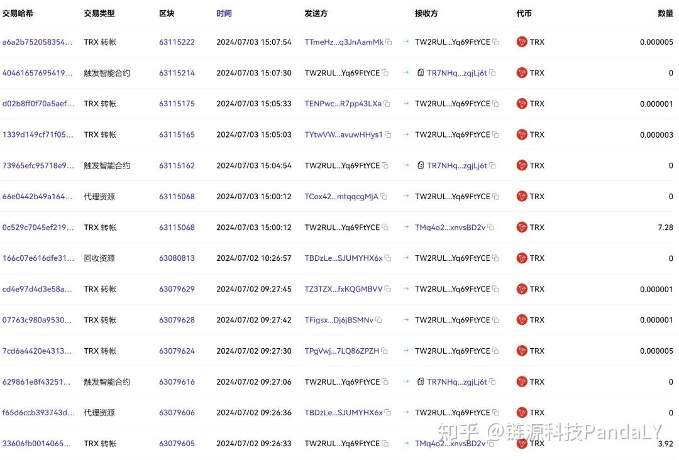Sort the table by the 时间 column
This screenshot has width=679, height=460.
pyautogui.click(x=224, y=13)
